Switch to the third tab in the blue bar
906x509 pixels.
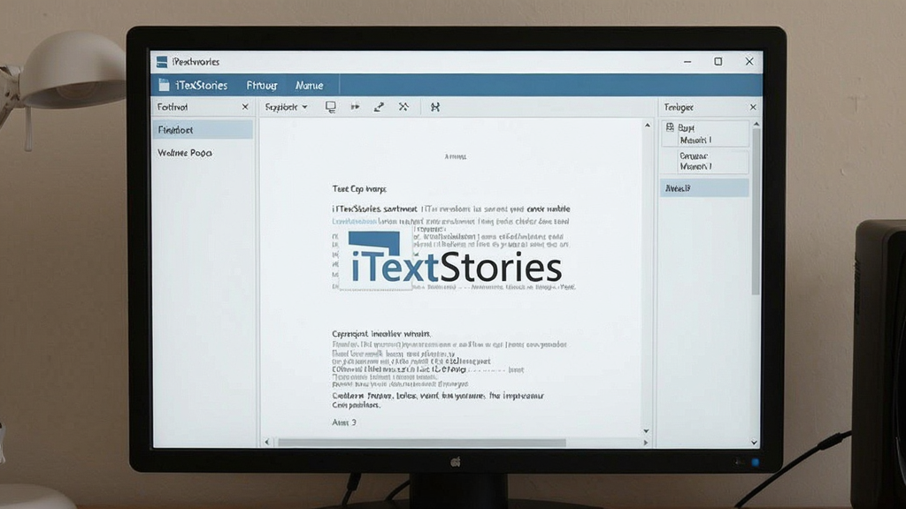click(x=309, y=86)
